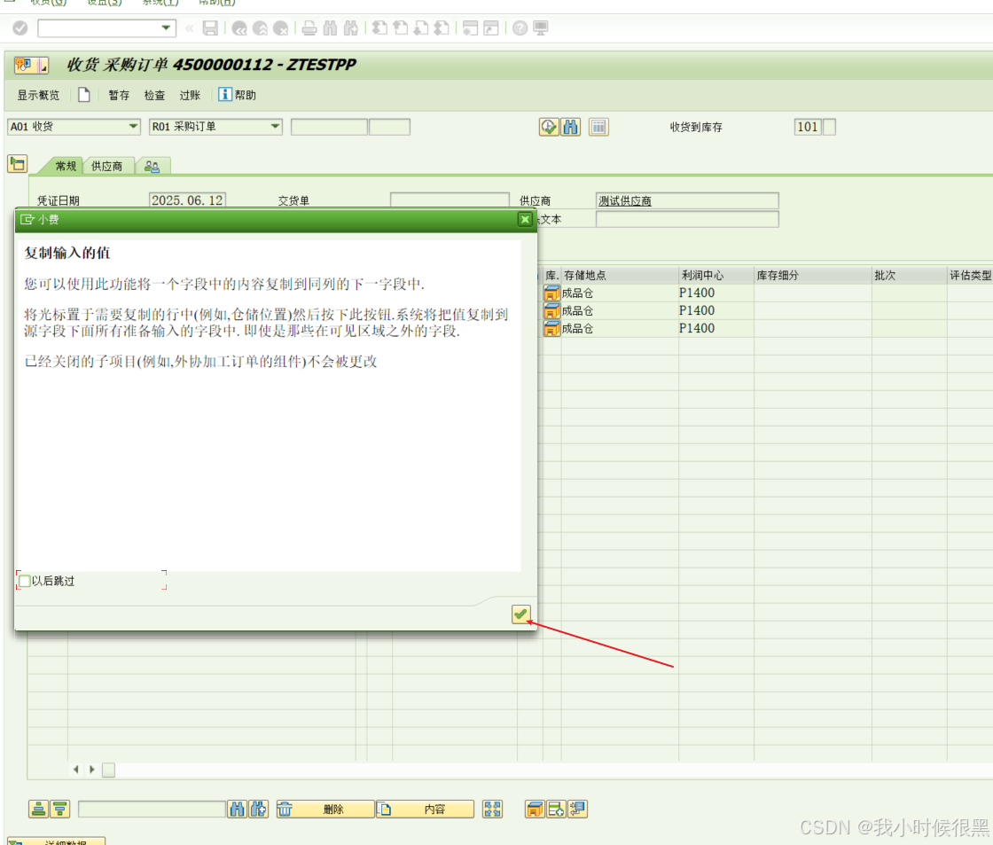Click the Generate Shortcut icon
The height and width of the screenshot is (845, 993).
coord(491,27)
